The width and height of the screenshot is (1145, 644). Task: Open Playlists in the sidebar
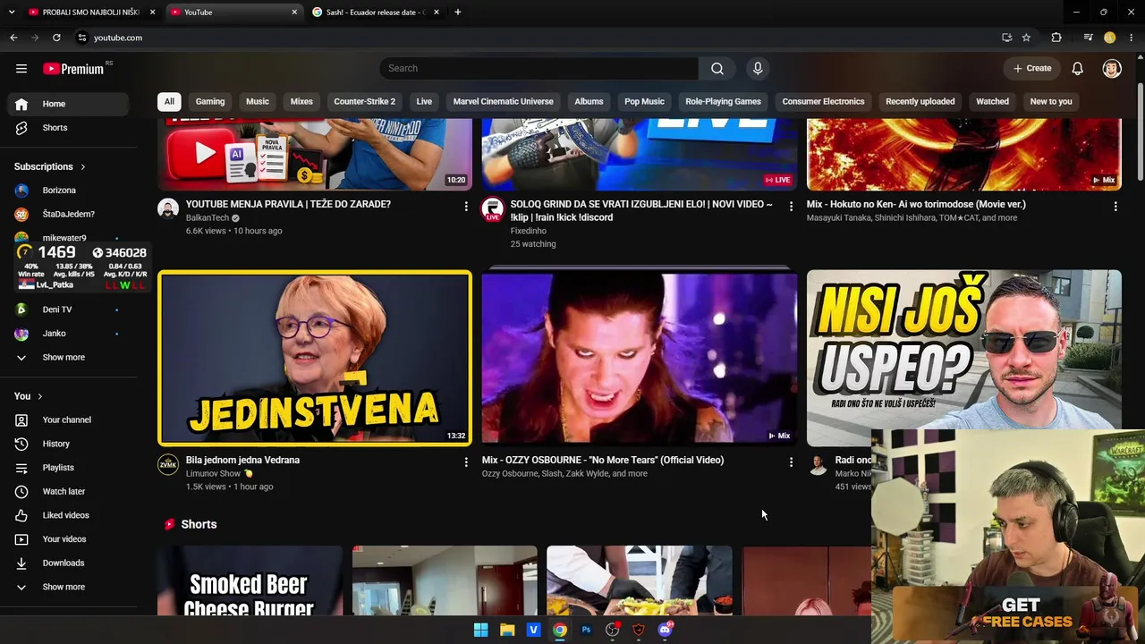pyautogui.click(x=68, y=468)
